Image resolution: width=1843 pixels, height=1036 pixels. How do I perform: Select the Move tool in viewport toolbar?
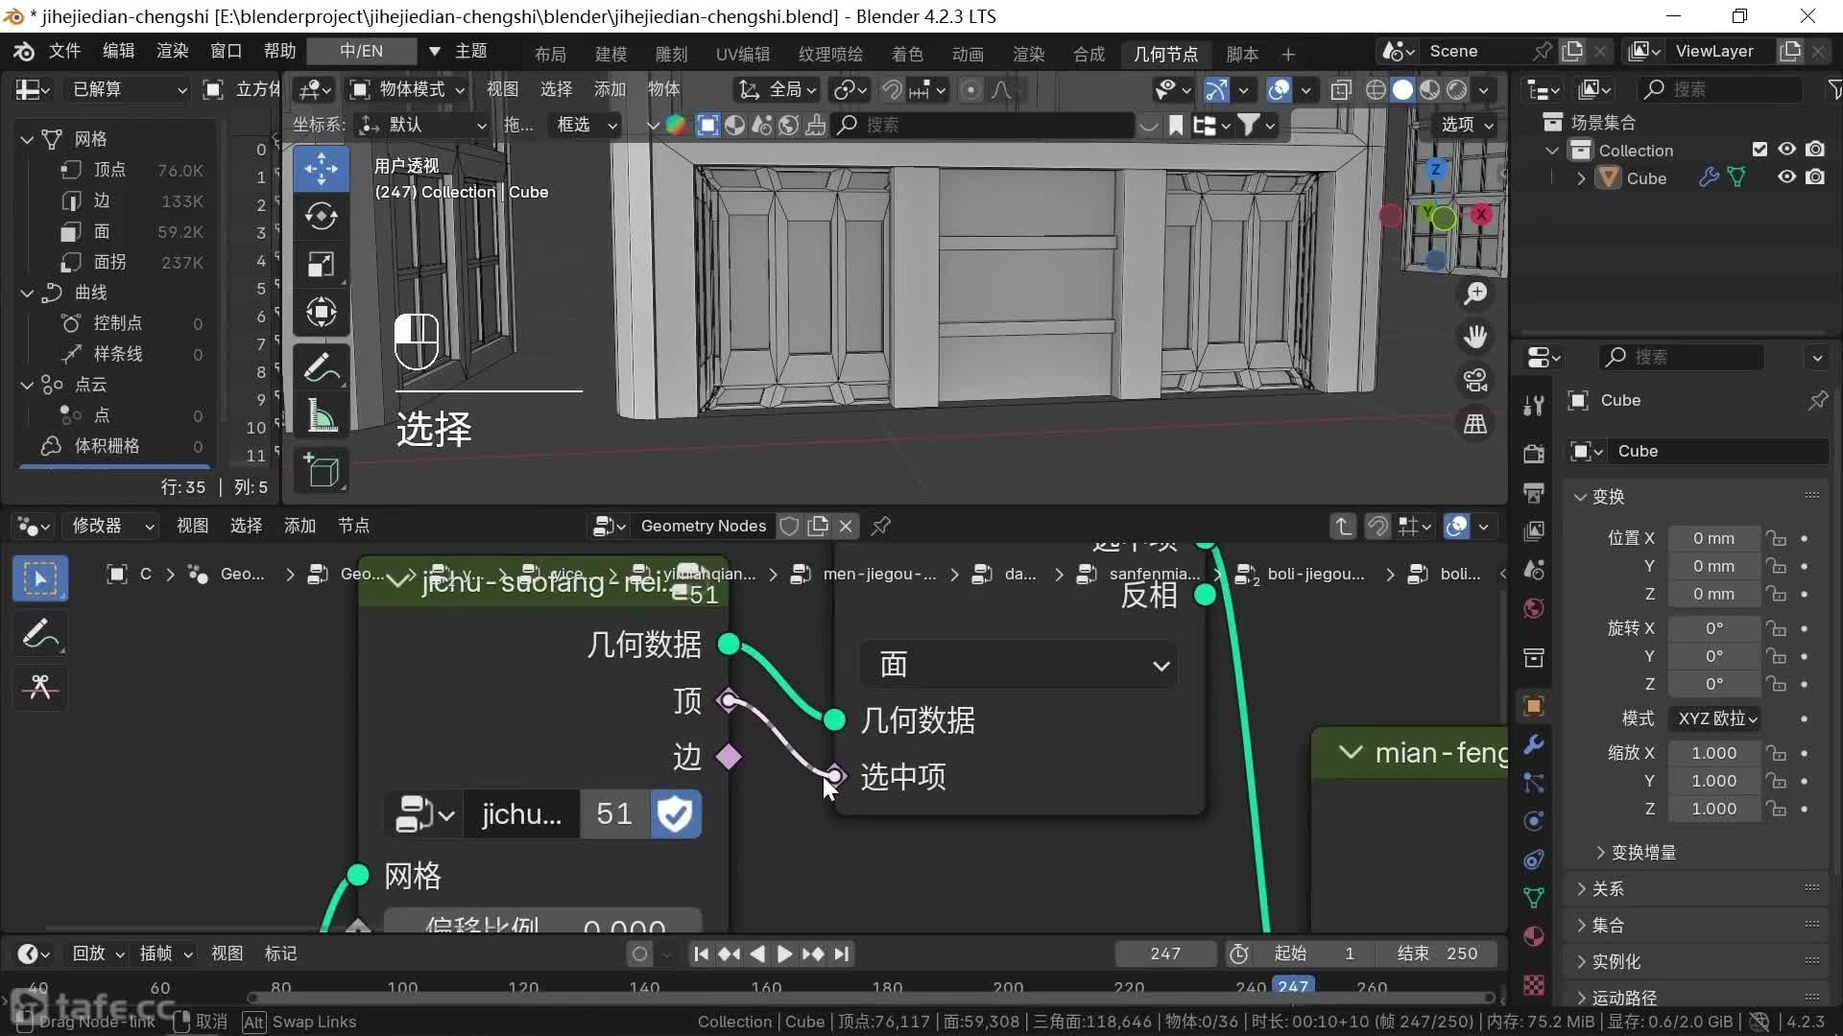(321, 169)
